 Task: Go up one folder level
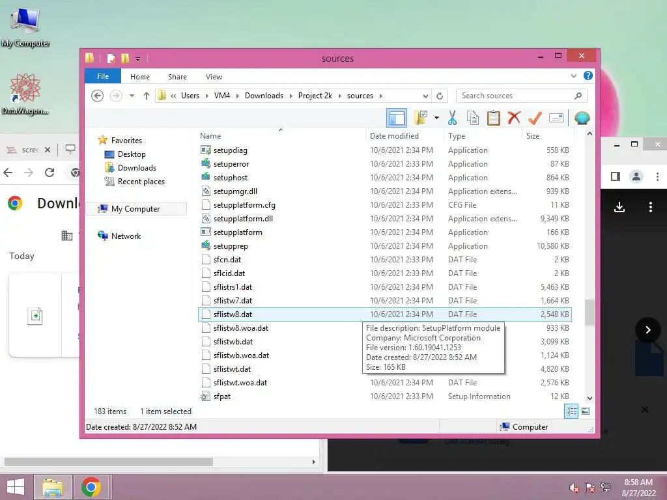point(147,96)
